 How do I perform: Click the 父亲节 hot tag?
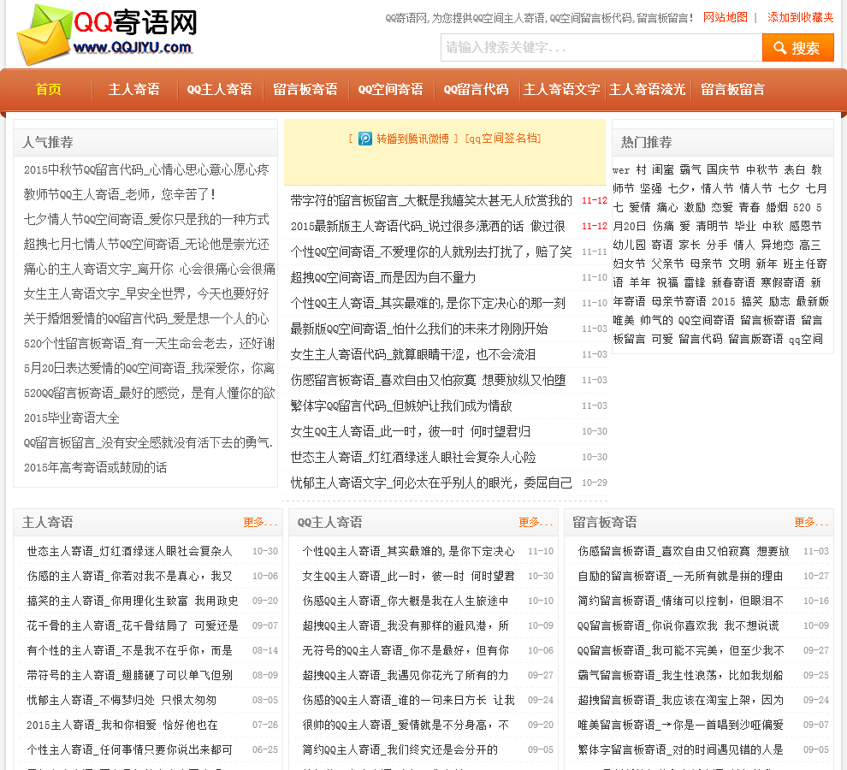(x=667, y=264)
